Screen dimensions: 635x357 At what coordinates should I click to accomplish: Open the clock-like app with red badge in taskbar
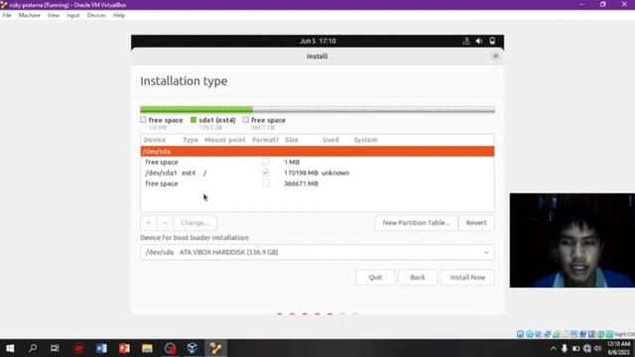pyautogui.click(x=170, y=348)
